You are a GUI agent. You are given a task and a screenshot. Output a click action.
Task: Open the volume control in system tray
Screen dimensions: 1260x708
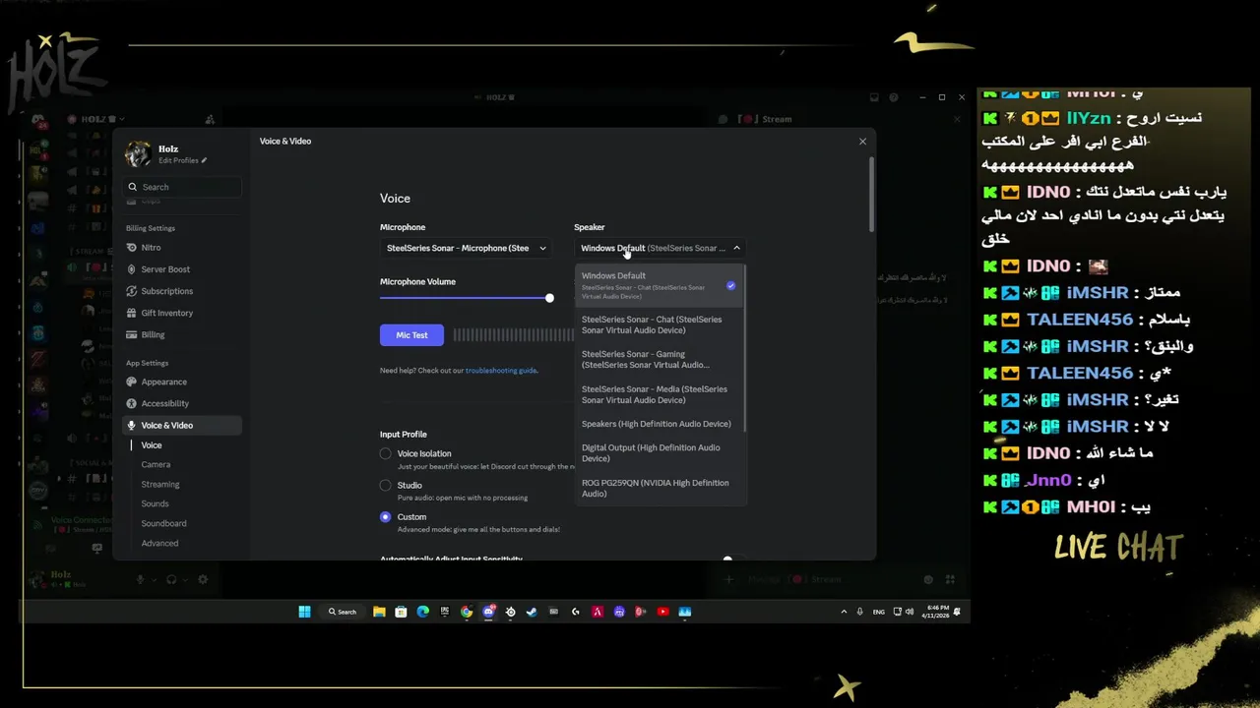click(x=909, y=612)
